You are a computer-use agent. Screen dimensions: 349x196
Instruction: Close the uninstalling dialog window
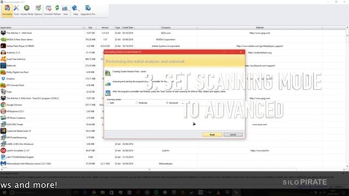241,52
